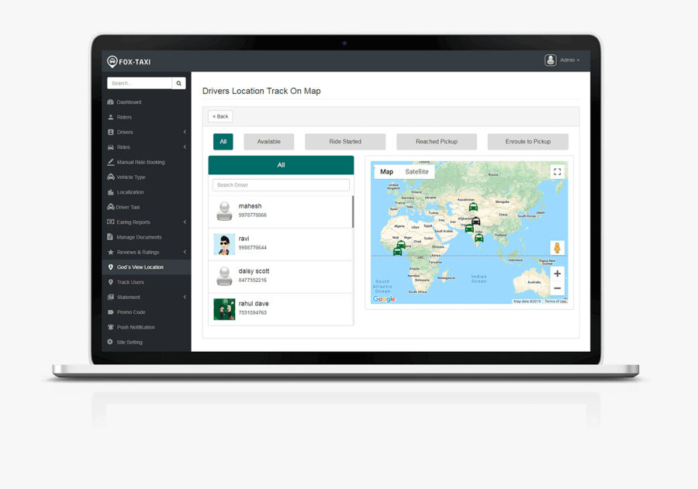Open the Dashboard sidebar item
Viewport: 698px width, 489px height.
pos(129,102)
